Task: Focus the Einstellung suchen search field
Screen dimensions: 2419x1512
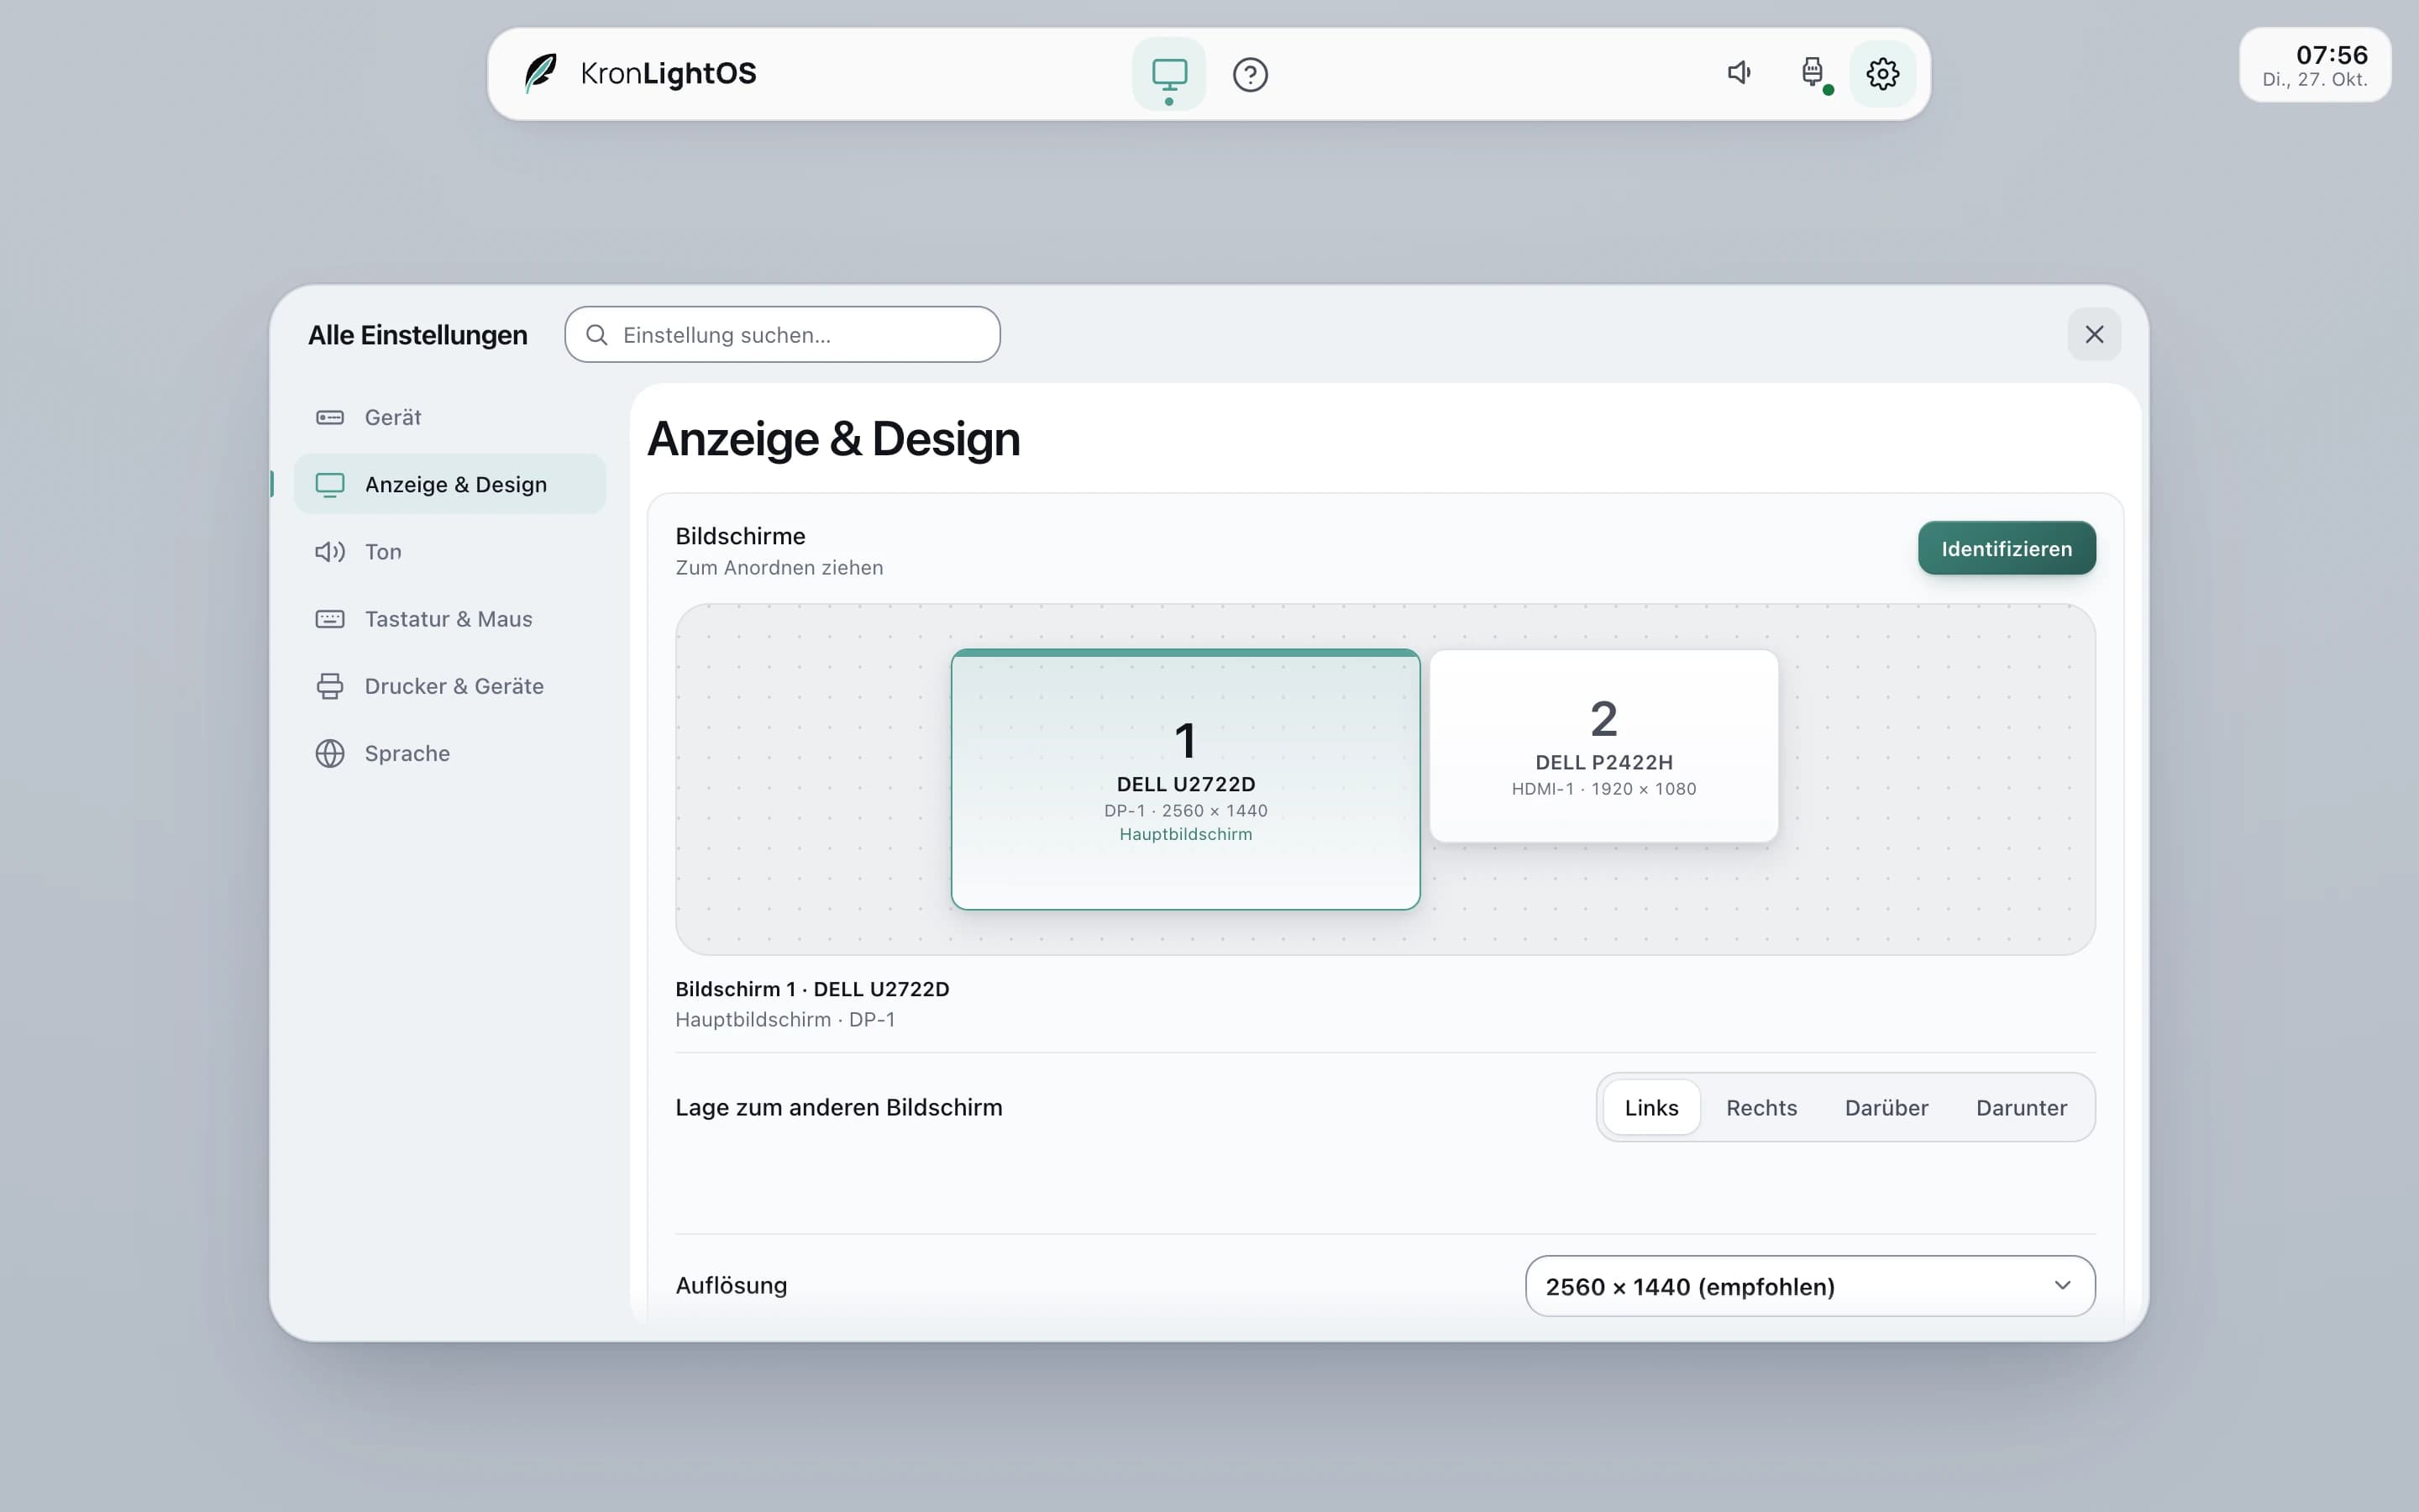Action: (x=783, y=334)
